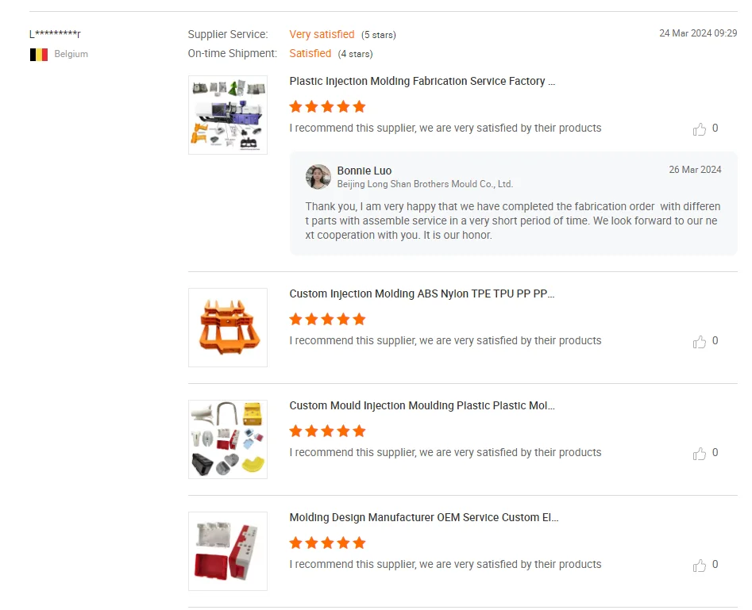Open the Plastic Injection Molding Fabrication Service link

pyautogui.click(x=422, y=82)
